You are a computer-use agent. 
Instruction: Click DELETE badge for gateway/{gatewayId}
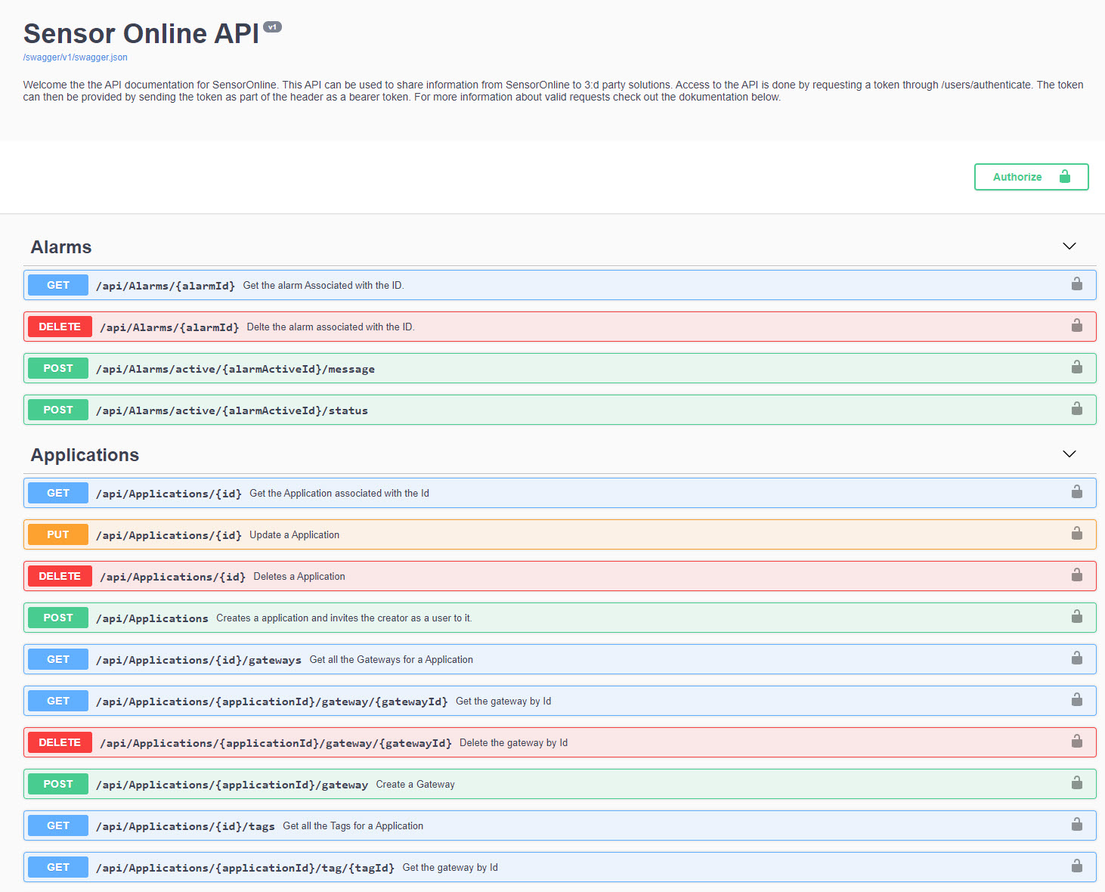click(60, 742)
